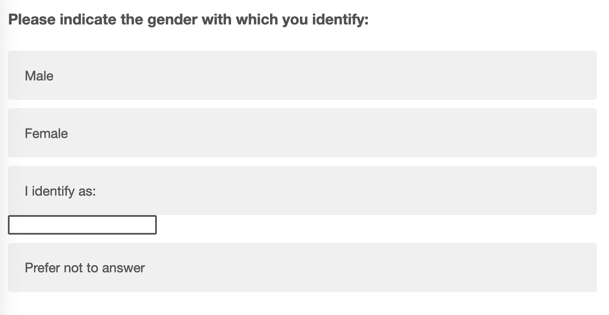Click the "Prefer not to answer" label
Viewport: 609px width, 315px height.
(85, 268)
